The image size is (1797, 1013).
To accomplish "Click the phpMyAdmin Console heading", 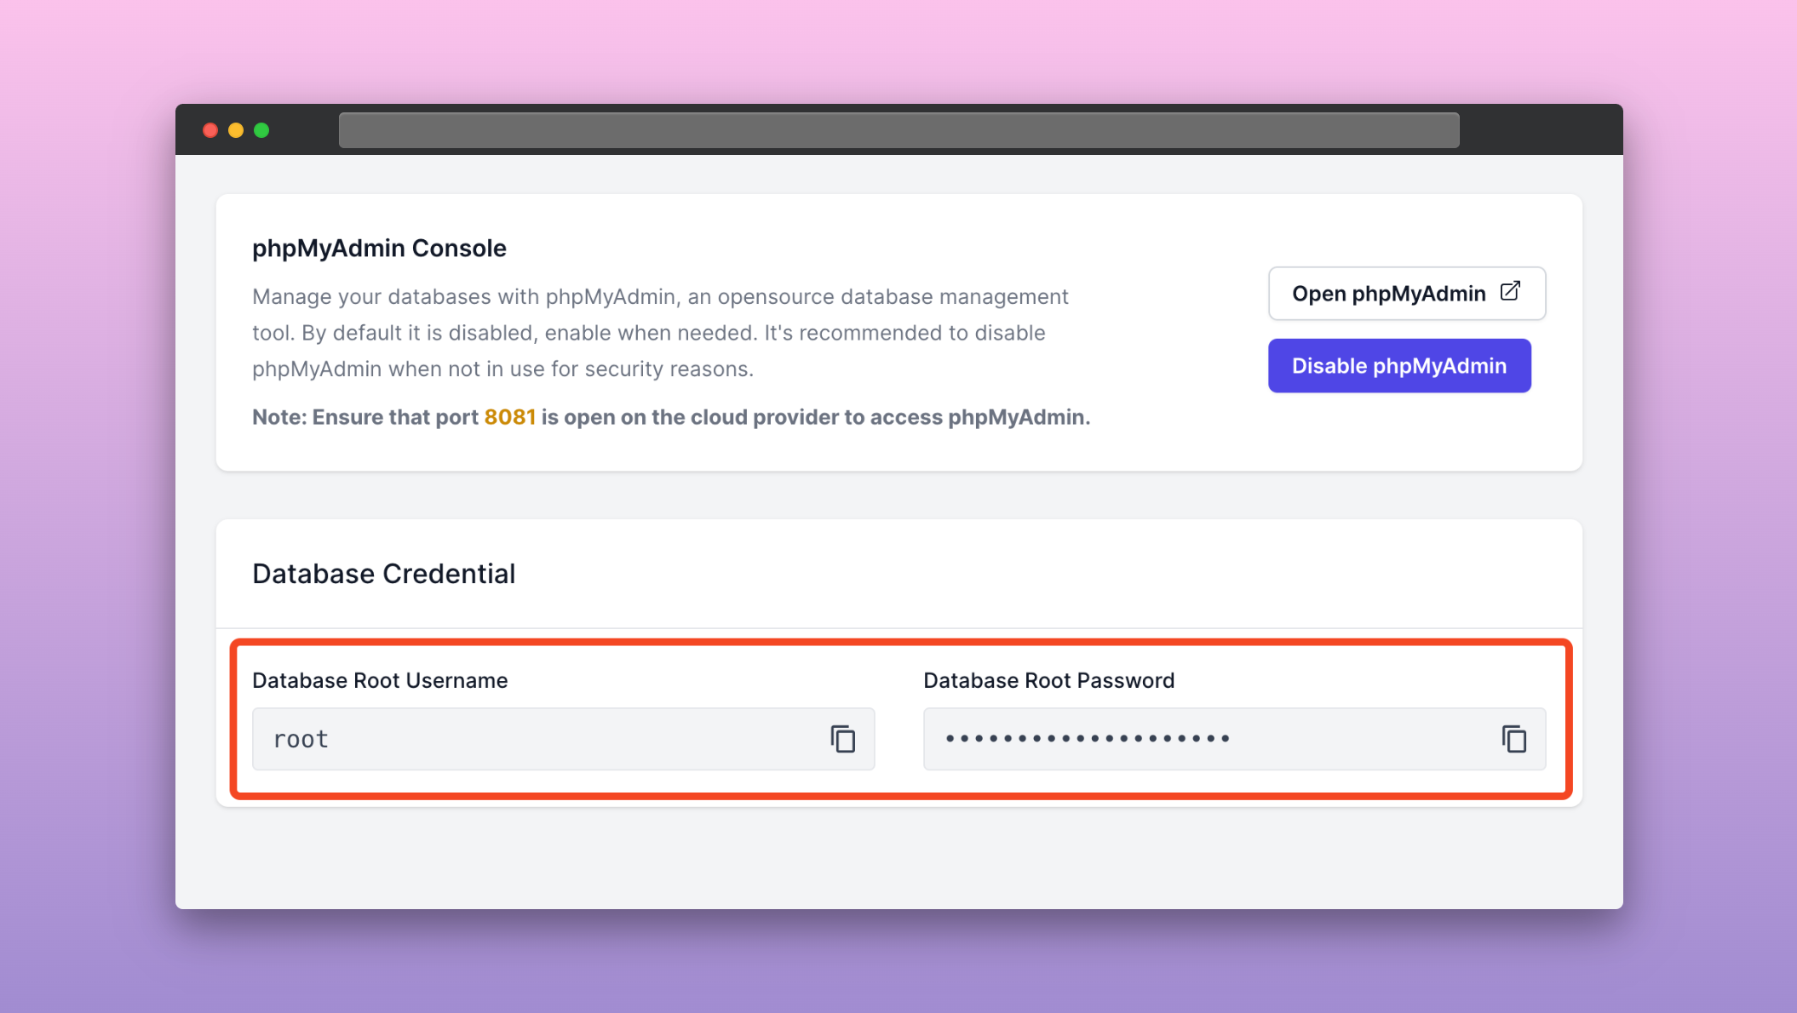I will coord(379,249).
